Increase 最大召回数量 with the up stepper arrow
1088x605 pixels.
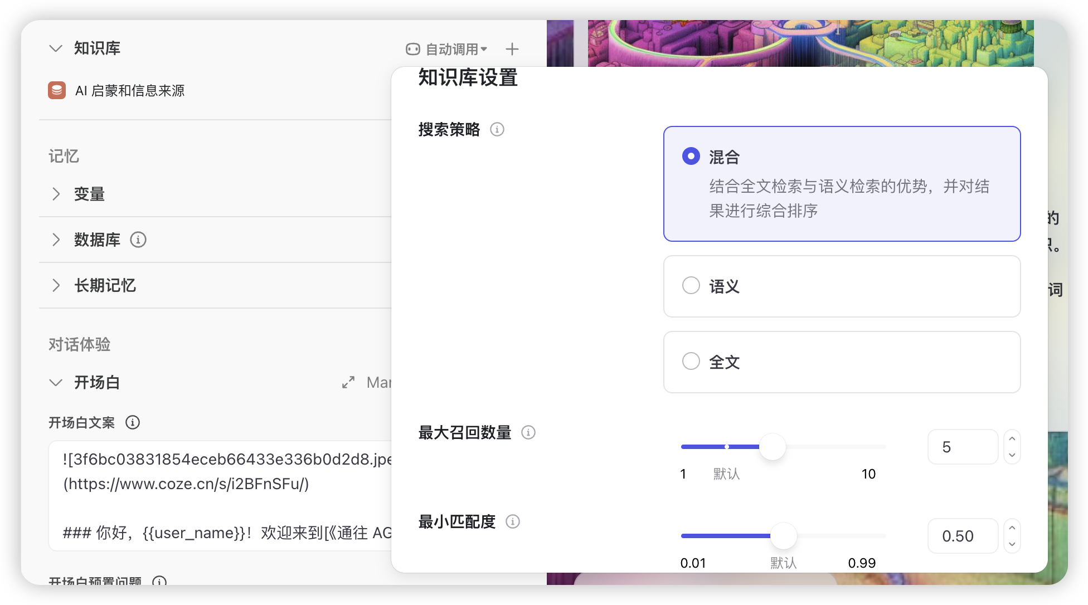click(1012, 439)
